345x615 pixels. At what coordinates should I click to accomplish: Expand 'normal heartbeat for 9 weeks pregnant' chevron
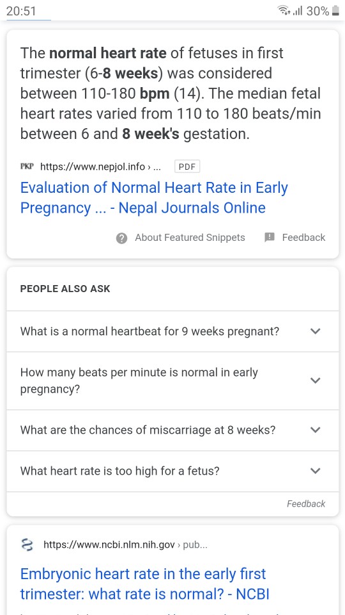click(x=315, y=331)
